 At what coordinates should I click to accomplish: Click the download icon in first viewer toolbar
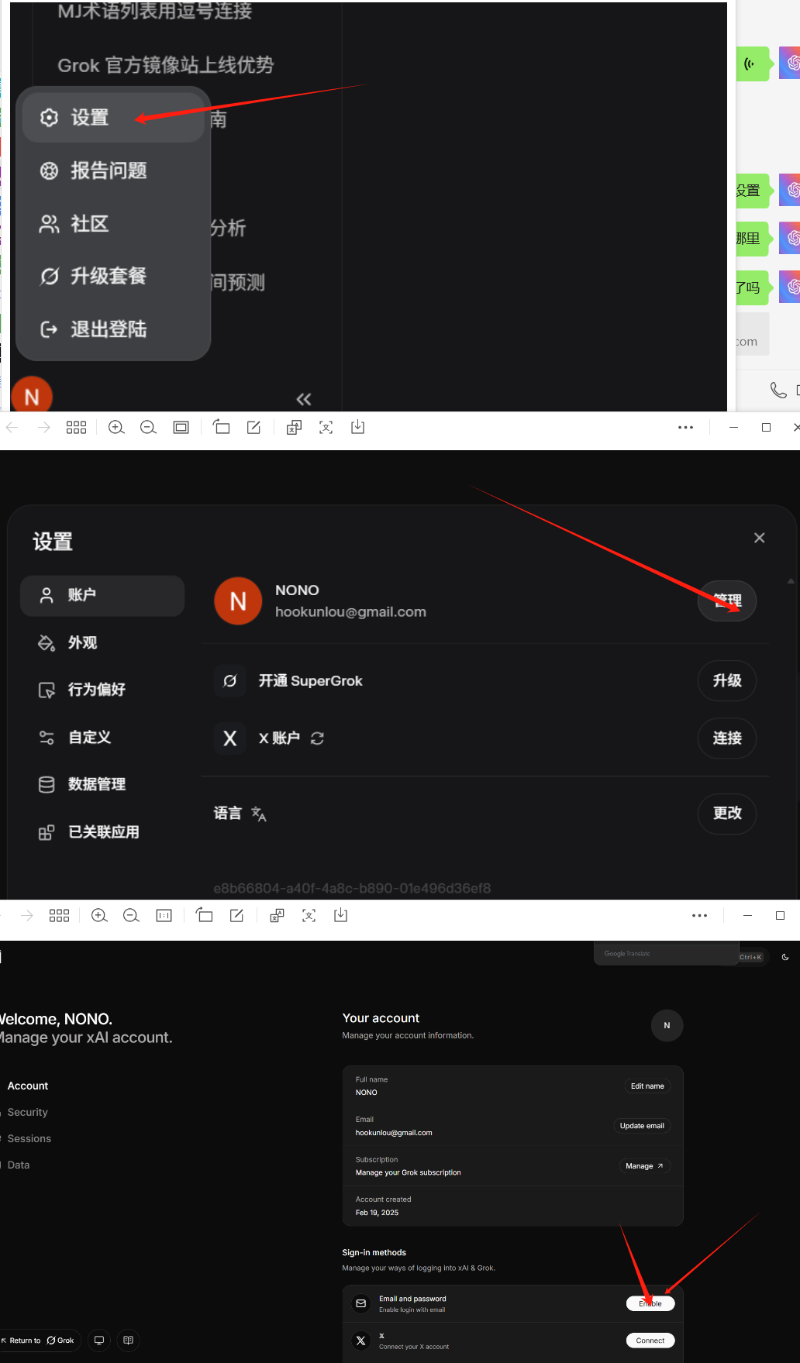357,428
